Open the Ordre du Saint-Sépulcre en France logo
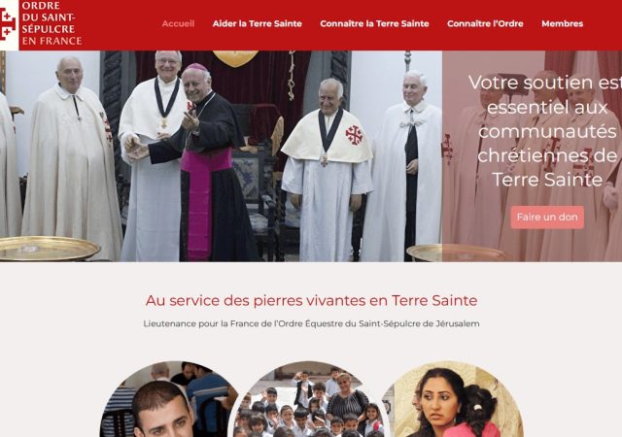The image size is (622, 437). click(x=42, y=24)
